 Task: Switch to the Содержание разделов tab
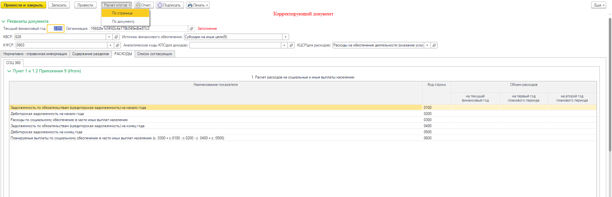(x=90, y=54)
